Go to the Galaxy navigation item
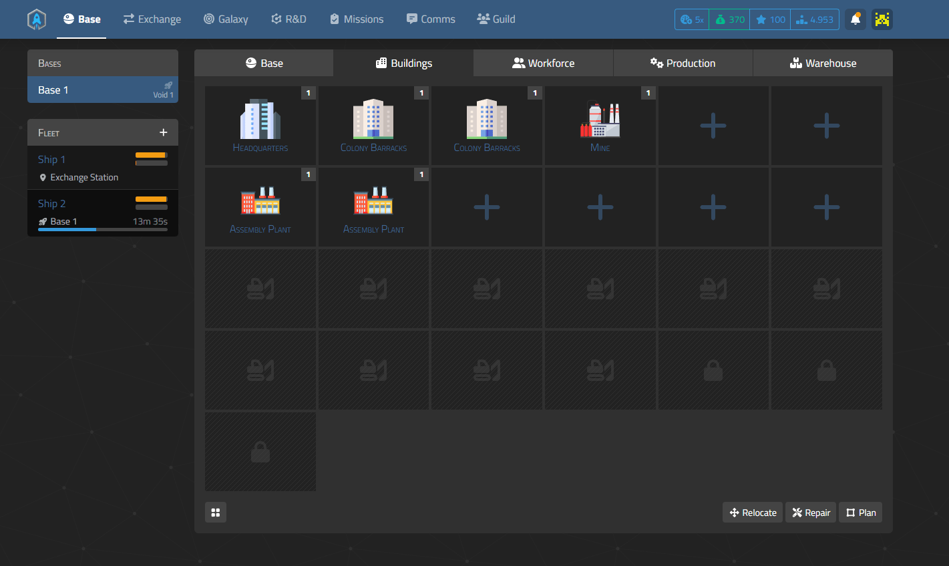 pos(226,19)
